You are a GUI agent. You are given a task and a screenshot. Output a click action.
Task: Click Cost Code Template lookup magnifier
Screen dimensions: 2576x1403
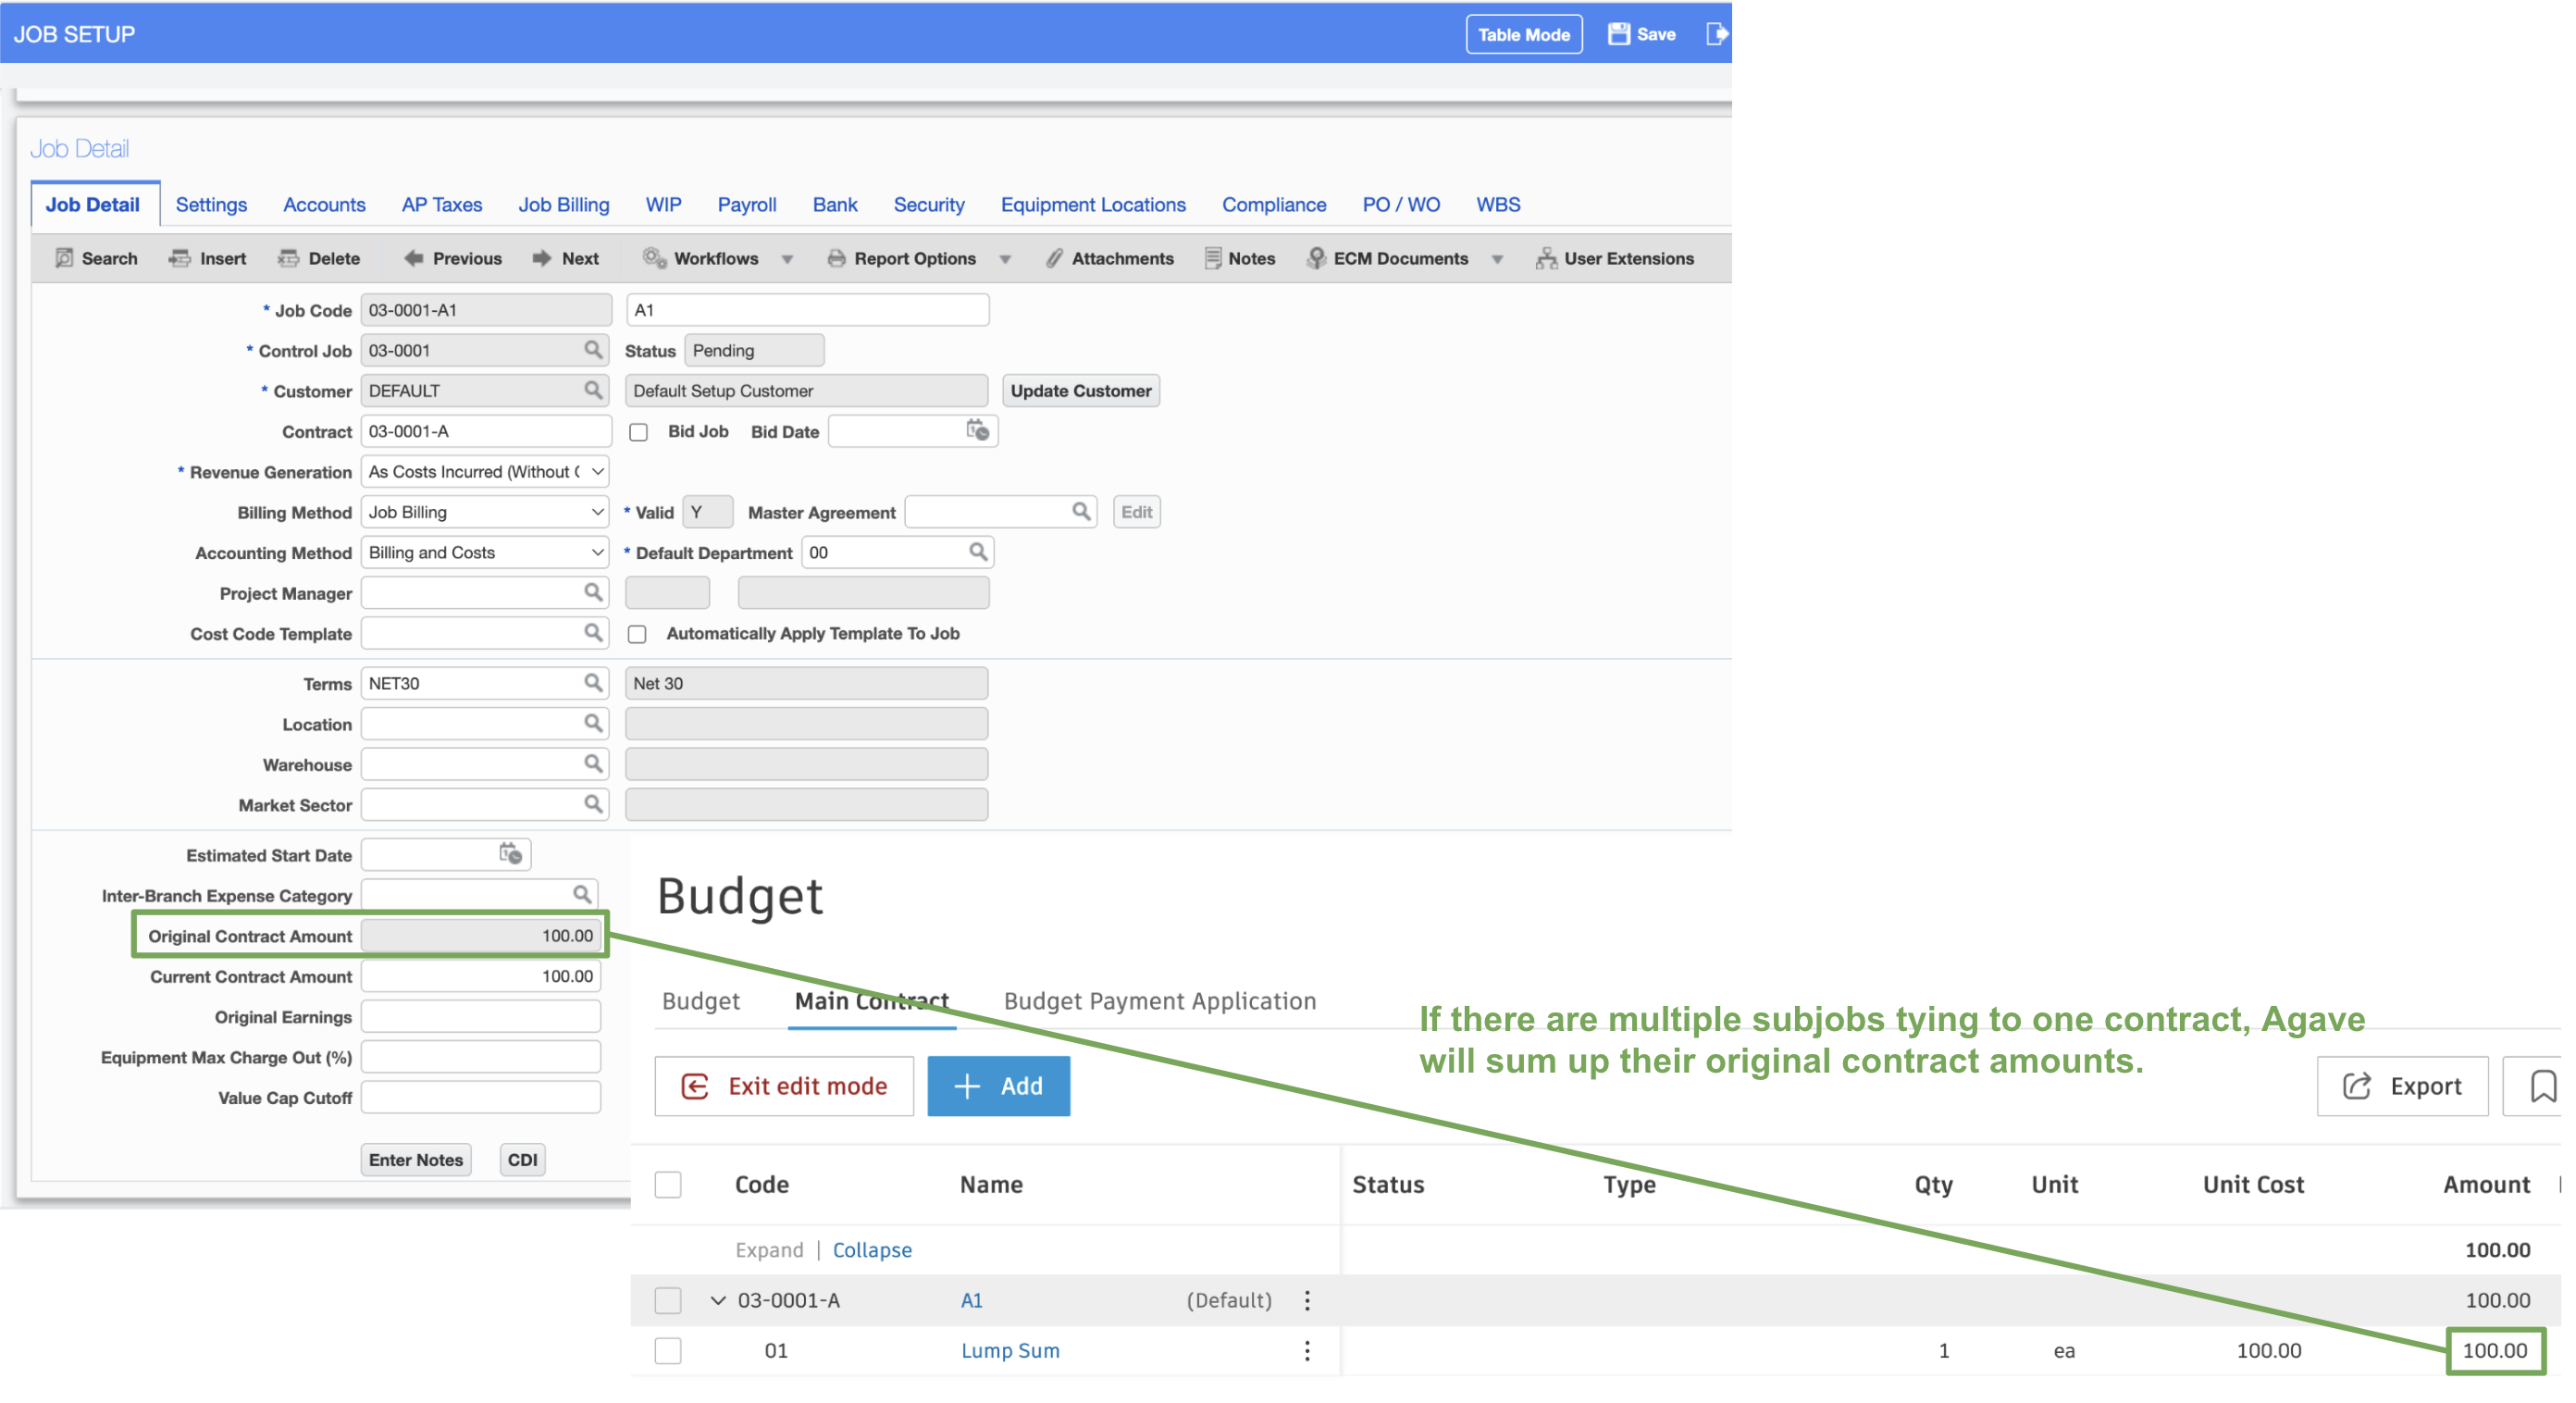(593, 632)
